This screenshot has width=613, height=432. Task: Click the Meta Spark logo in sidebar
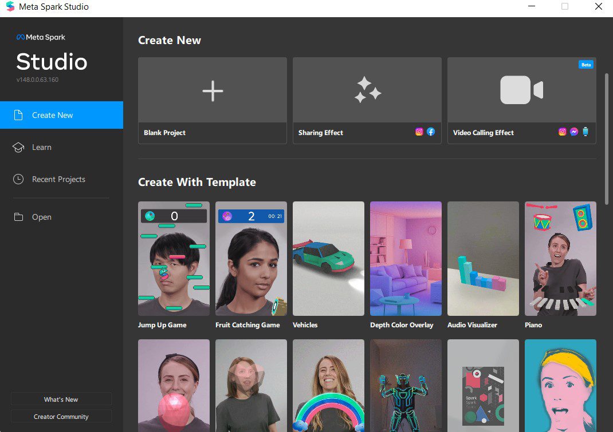(41, 37)
